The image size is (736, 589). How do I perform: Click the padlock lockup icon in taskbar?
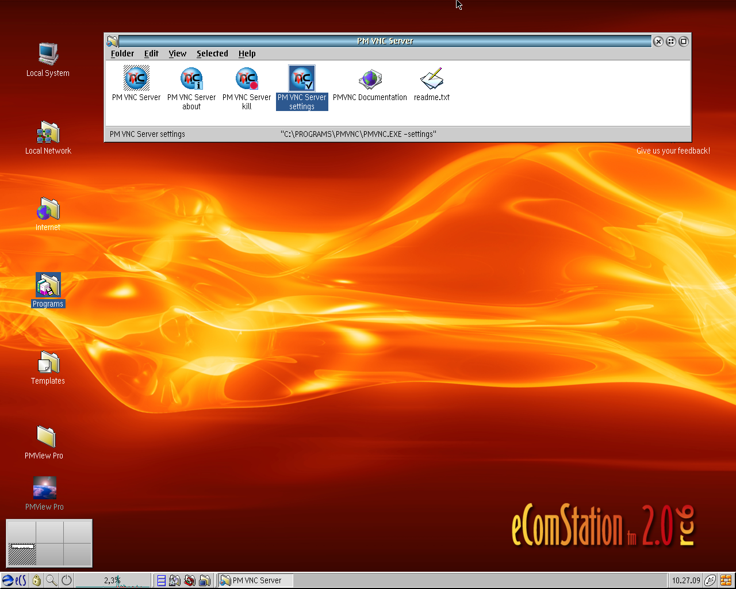click(x=37, y=580)
